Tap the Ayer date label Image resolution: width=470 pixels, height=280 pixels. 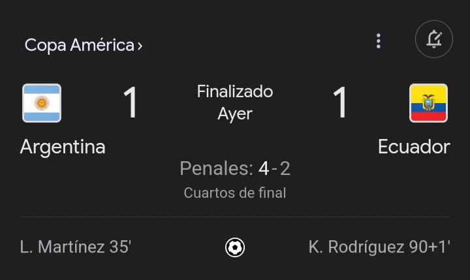(x=235, y=114)
